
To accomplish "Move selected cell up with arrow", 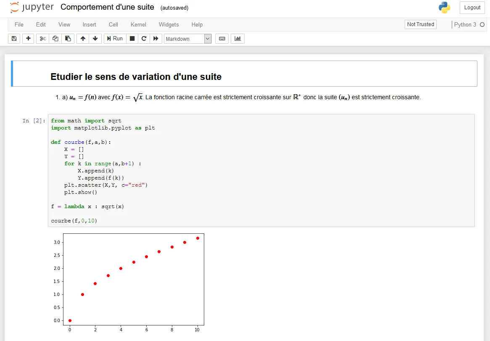I will coord(83,39).
